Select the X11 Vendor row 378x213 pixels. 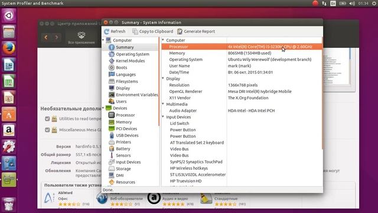pyautogui.click(x=242, y=98)
